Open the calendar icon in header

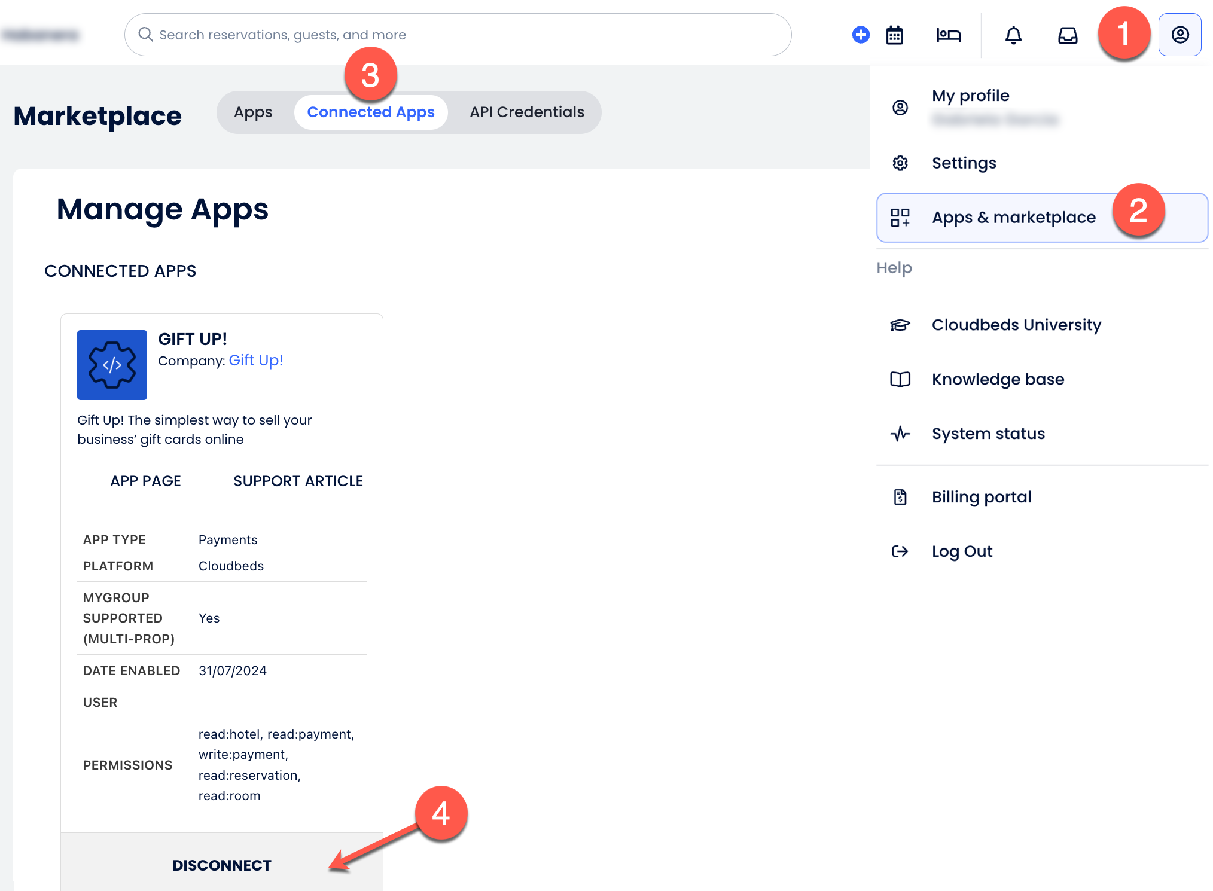click(x=894, y=35)
